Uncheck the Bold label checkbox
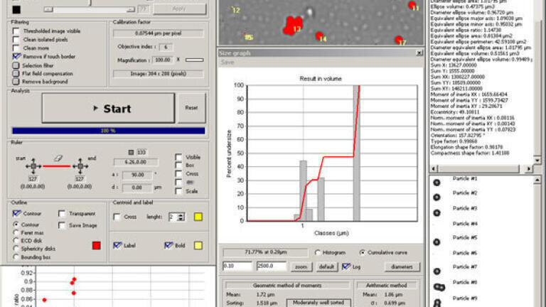The height and width of the screenshot is (307, 546). click(168, 245)
